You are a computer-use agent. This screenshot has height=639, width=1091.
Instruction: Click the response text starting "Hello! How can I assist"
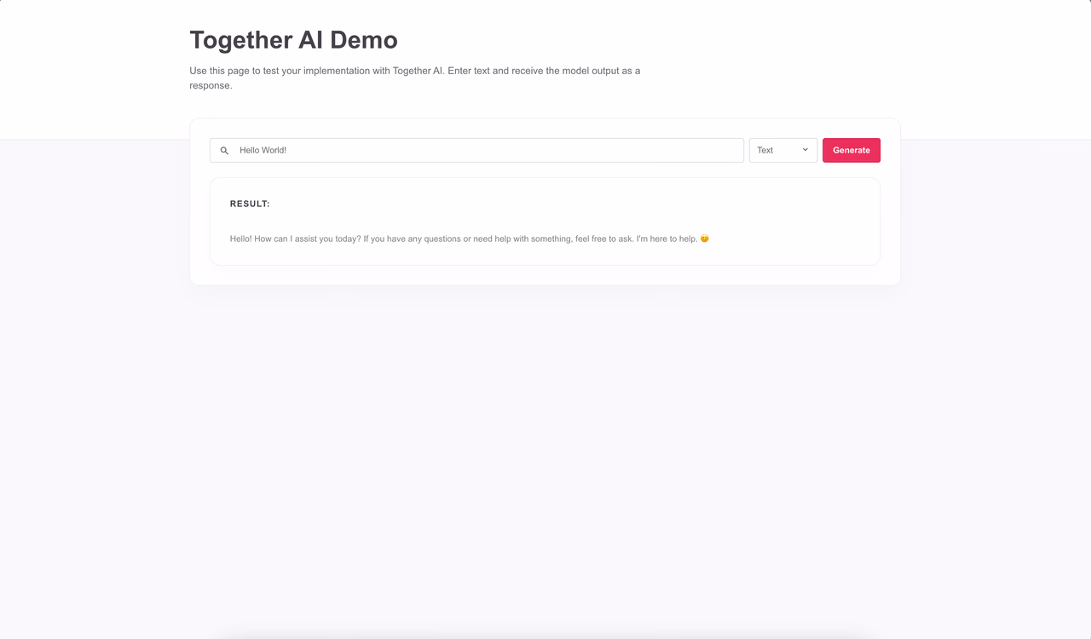[x=470, y=239]
